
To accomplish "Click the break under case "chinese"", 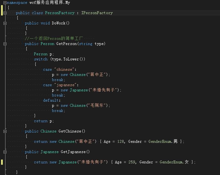I will (x=58, y=80).
